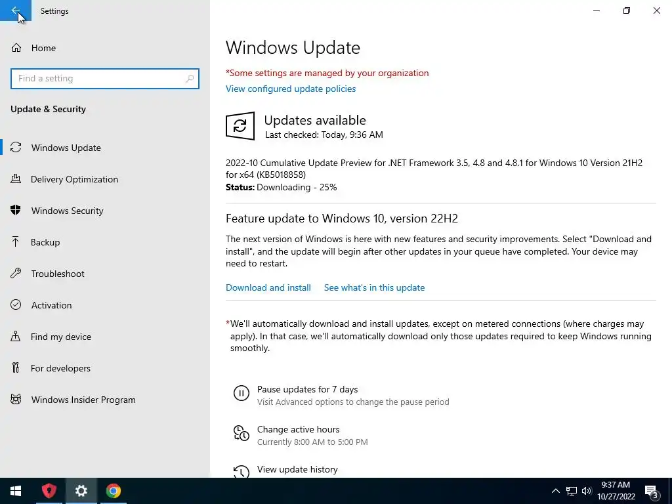Image resolution: width=672 pixels, height=504 pixels.
Task: Open the red shield app in taskbar
Action: [49, 491]
